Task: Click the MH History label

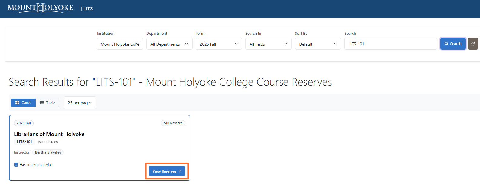Action: pos(48,142)
